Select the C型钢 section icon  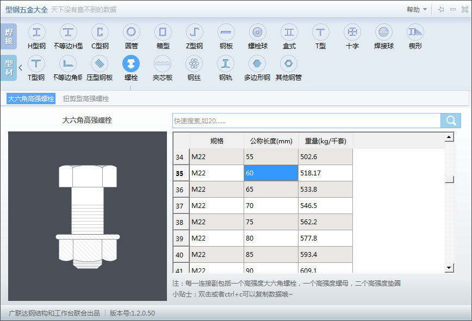100,32
